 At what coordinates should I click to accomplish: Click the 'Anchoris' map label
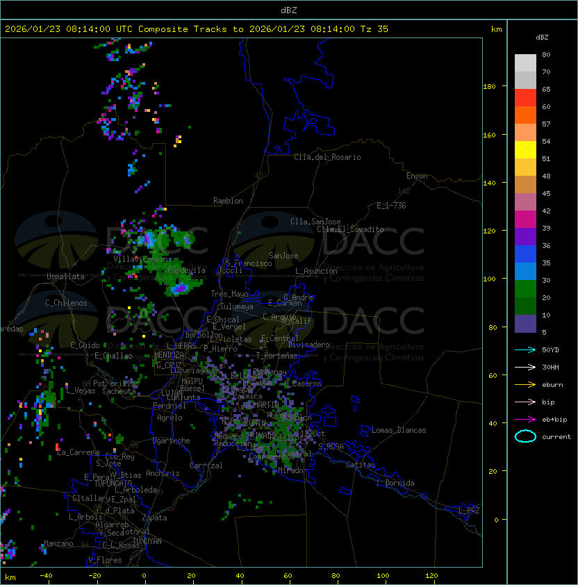click(x=163, y=473)
